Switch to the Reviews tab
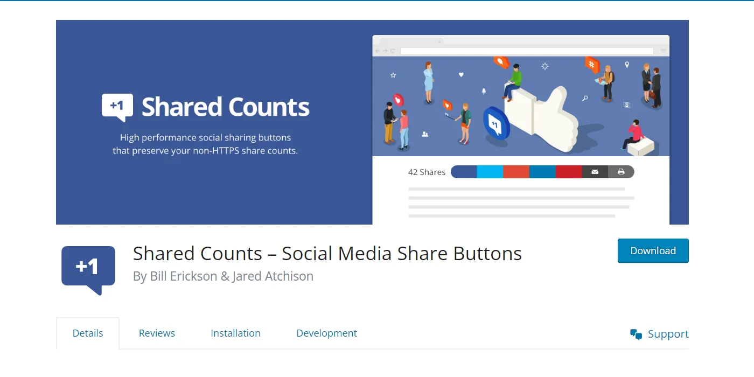 [x=157, y=333]
